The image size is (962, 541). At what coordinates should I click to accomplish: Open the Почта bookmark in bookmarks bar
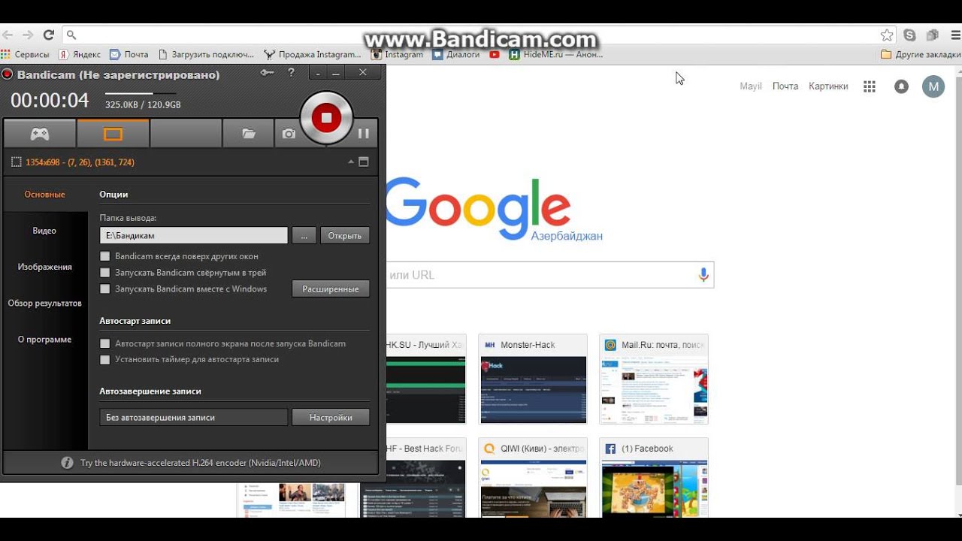click(x=129, y=54)
